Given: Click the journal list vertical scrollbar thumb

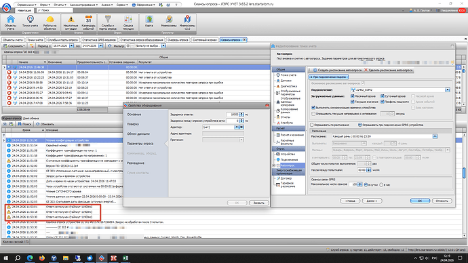Looking at the screenshot, I should pos(464,174).
